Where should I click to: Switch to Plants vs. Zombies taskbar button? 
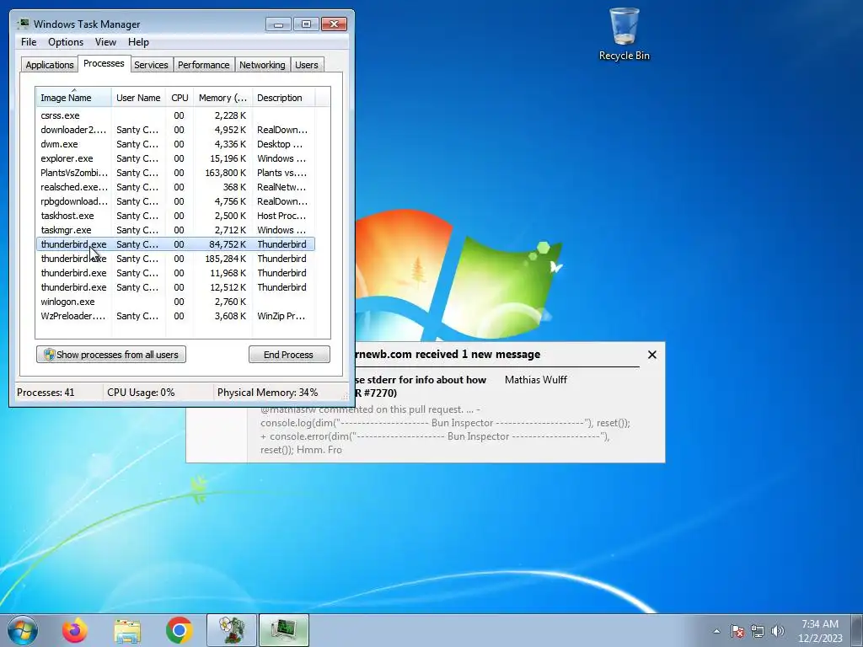[x=232, y=630]
